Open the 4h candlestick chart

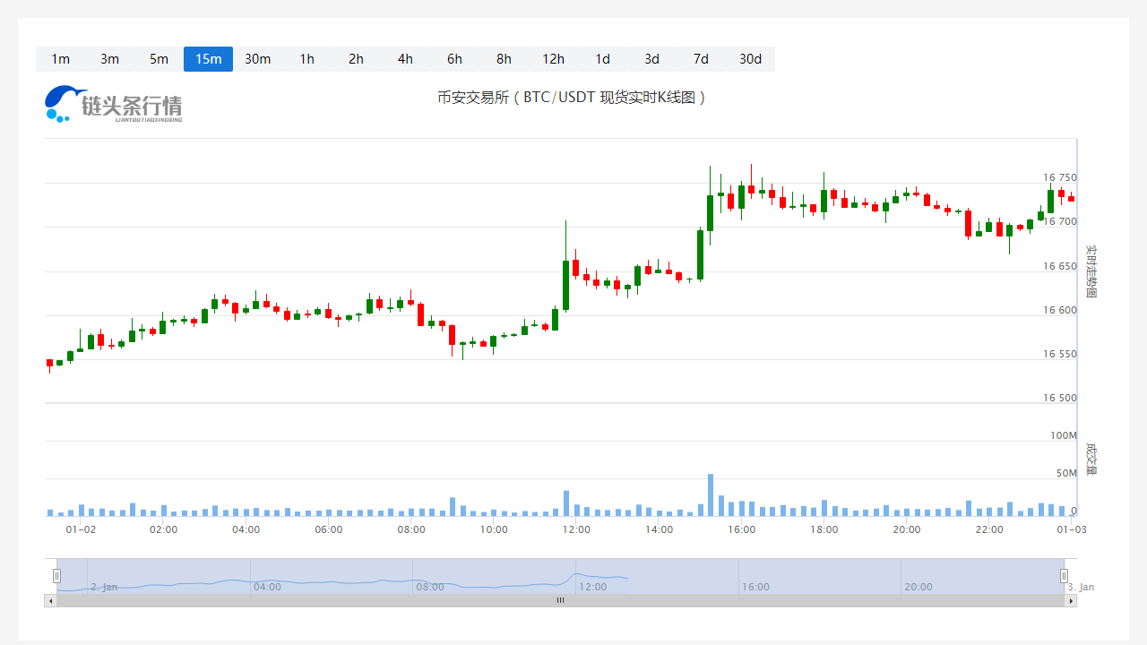pos(405,59)
